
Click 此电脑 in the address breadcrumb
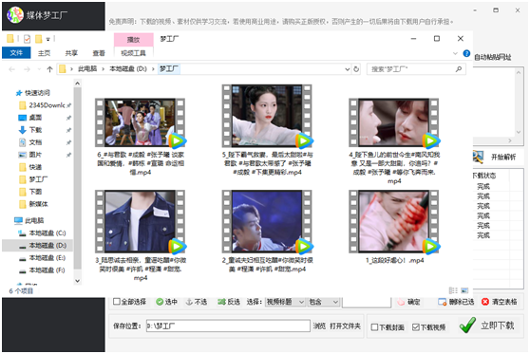87,69
